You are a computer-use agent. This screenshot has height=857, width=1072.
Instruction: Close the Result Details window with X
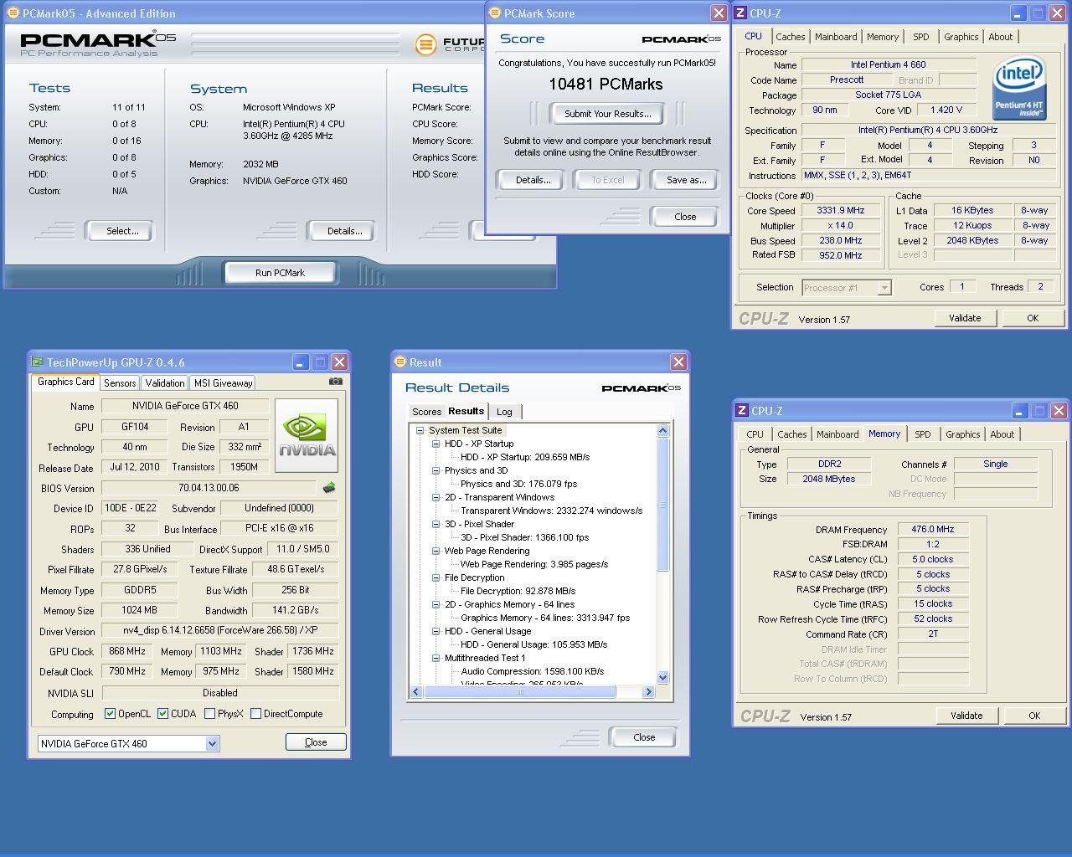tap(678, 362)
